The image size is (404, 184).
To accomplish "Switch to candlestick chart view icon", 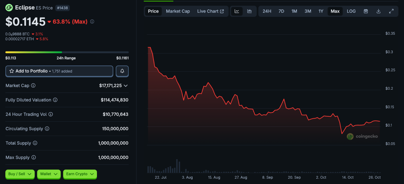I will (x=250, y=11).
